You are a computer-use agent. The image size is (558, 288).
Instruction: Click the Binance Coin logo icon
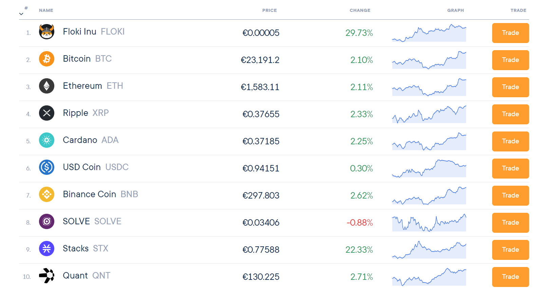(x=47, y=194)
